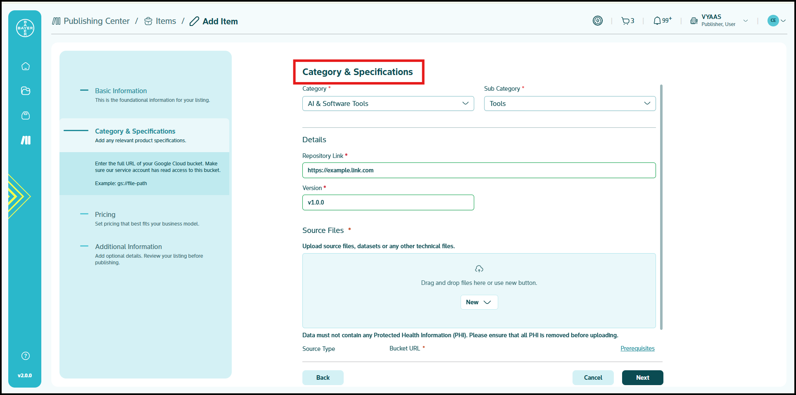Image resolution: width=796 pixels, height=395 pixels.
Task: Click the circular target icon in header
Action: tap(597, 21)
